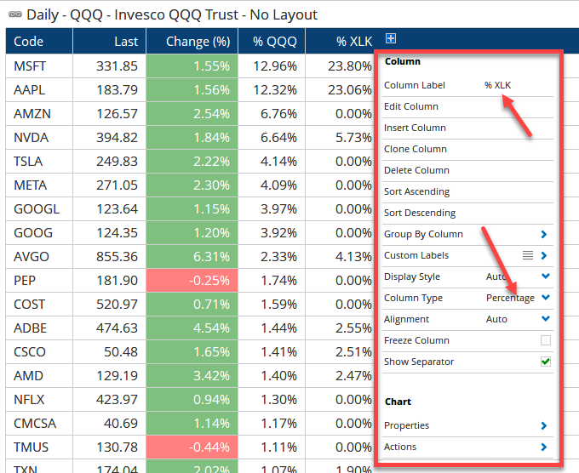Expand the chart Actions submenu arrow
Viewport: 579px width, 473px height.
(543, 447)
